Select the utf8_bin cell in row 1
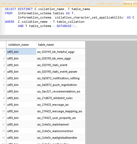The height and width of the screenshot is (144, 137). 21,52
